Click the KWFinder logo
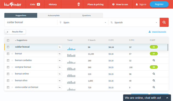The width and height of the screenshot is (173, 101). click(13, 4)
